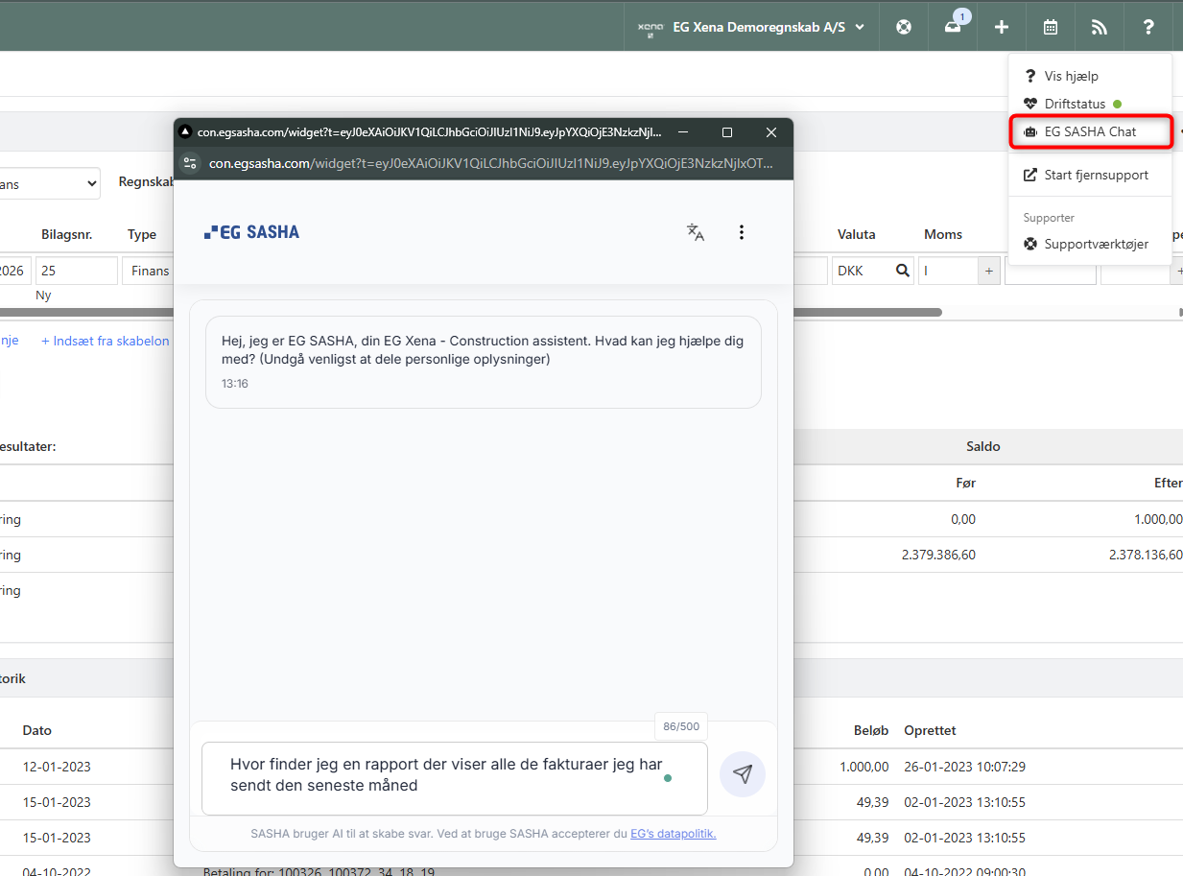The width and height of the screenshot is (1183, 876).
Task: Click the popup URL address bar
Action: (x=491, y=163)
